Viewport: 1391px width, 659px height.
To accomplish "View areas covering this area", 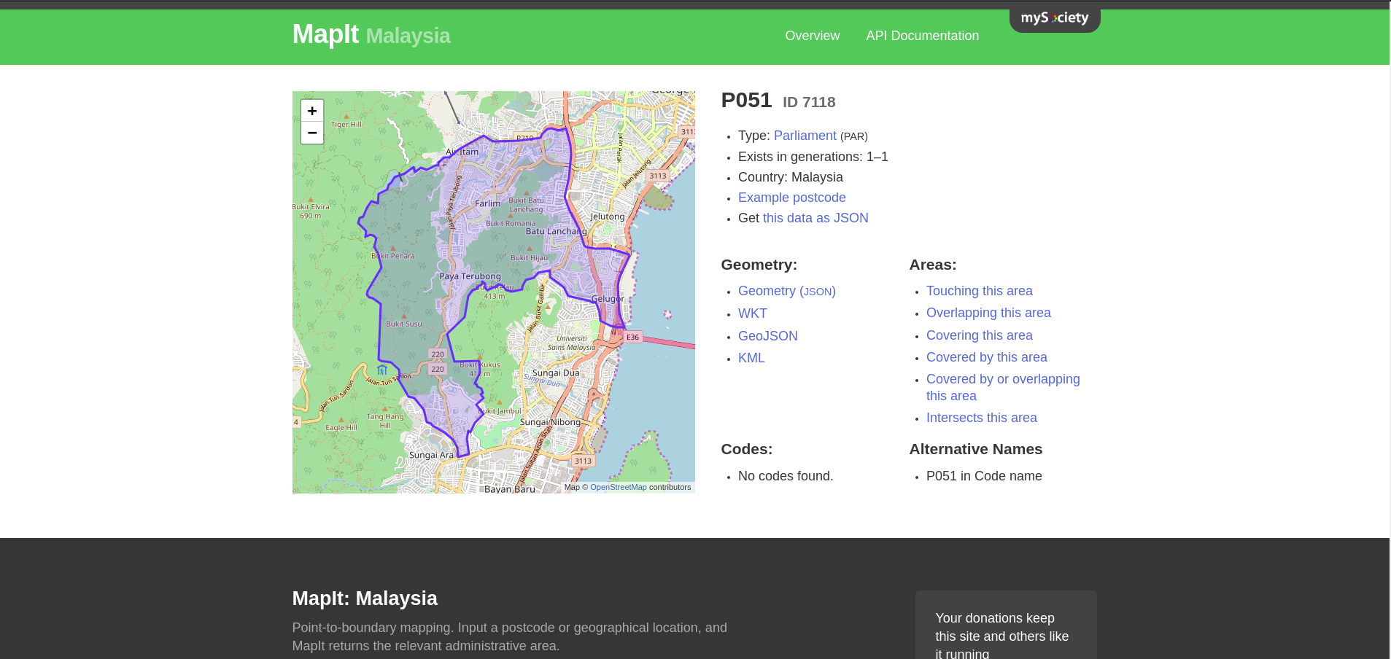I will (979, 335).
